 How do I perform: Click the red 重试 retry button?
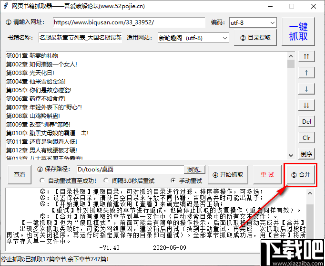pos(267,175)
